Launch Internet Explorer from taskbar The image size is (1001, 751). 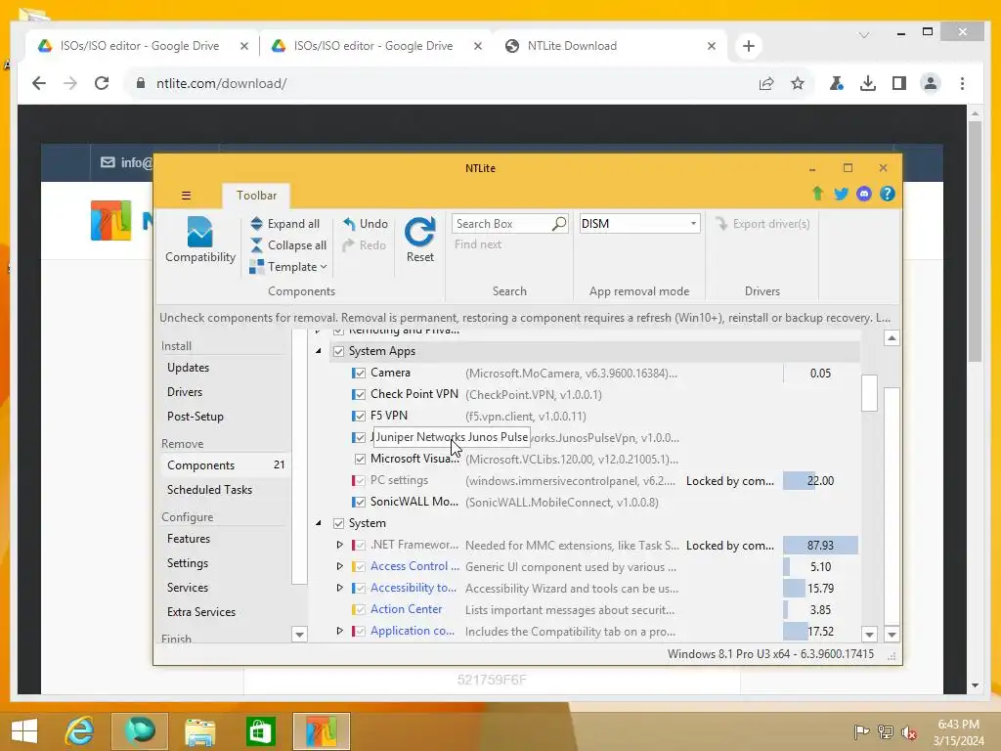(79, 730)
